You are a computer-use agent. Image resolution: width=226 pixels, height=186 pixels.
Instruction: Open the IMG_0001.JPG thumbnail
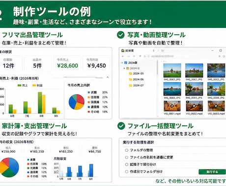(172, 70)
